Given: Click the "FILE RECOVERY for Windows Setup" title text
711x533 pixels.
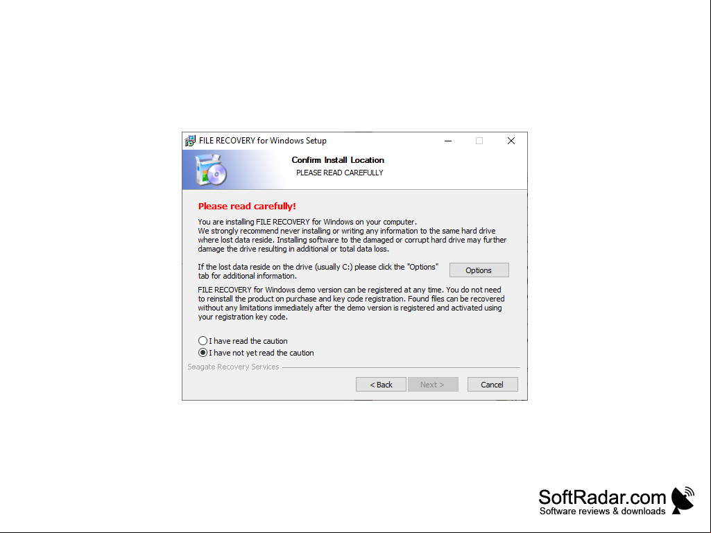Looking at the screenshot, I should tap(262, 141).
